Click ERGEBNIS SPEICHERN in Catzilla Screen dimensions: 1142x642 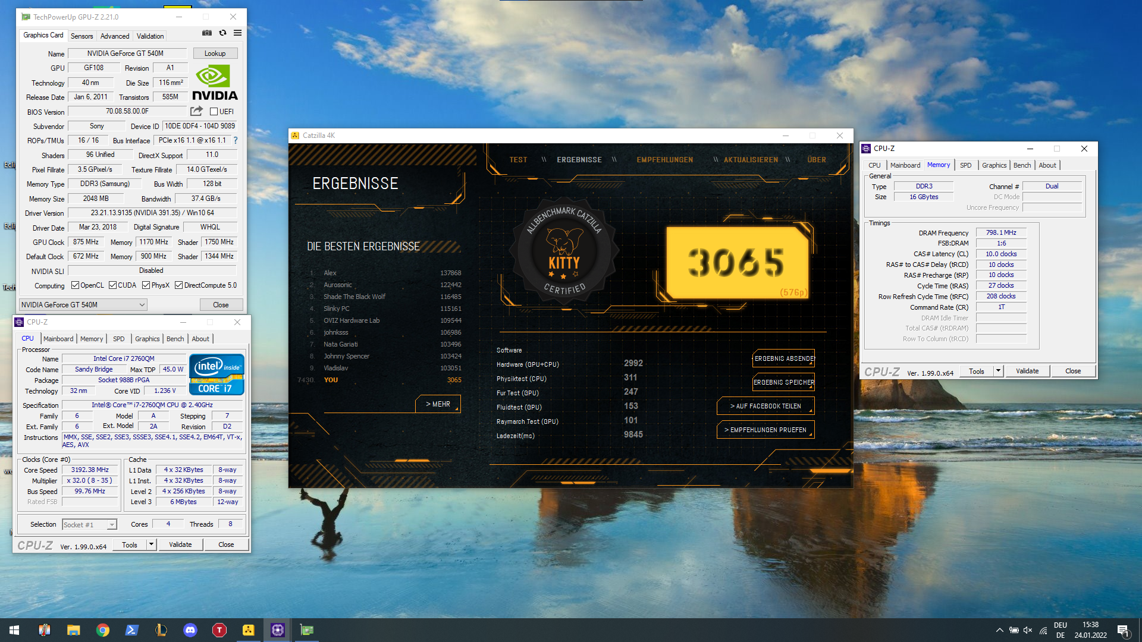[783, 382]
